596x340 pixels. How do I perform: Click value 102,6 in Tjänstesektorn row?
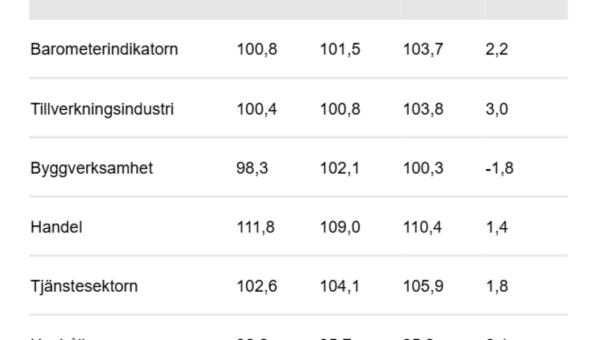click(x=257, y=286)
